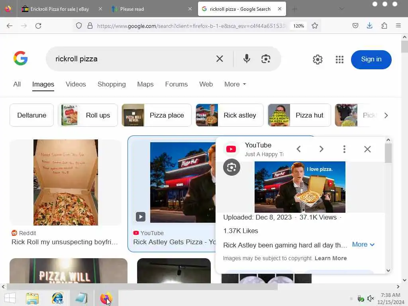The width and height of the screenshot is (408, 306).
Task: Select the All search tab
Action: [17, 84]
